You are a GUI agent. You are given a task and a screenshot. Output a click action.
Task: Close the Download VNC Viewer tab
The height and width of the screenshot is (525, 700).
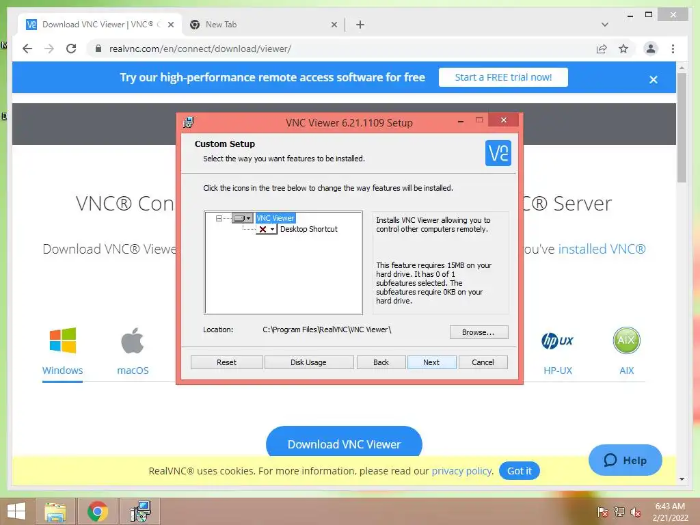pyautogui.click(x=170, y=25)
